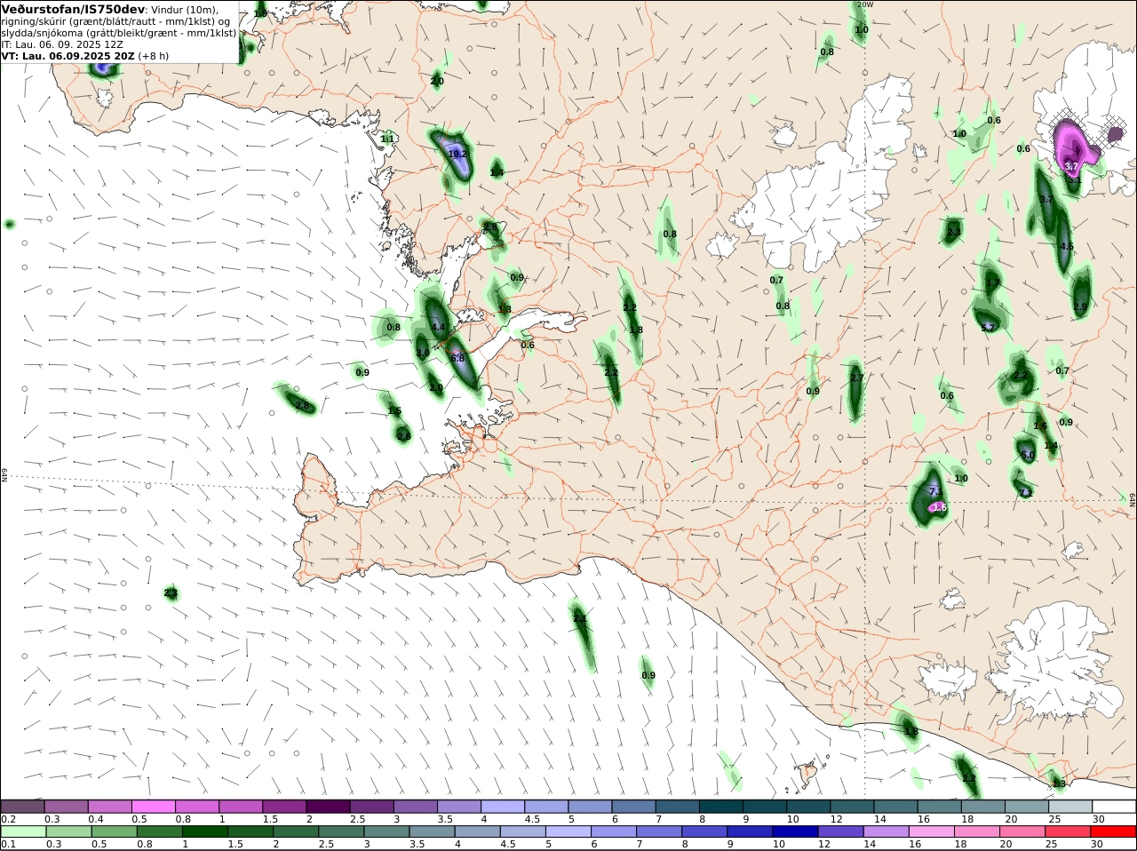The height and width of the screenshot is (851, 1137).
Task: Pick the rain legend red swatch at 30
Action: click(1114, 831)
